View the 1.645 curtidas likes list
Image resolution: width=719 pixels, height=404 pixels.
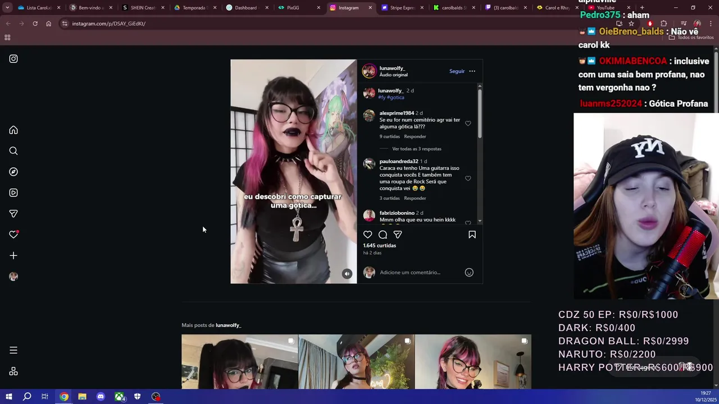coord(380,246)
